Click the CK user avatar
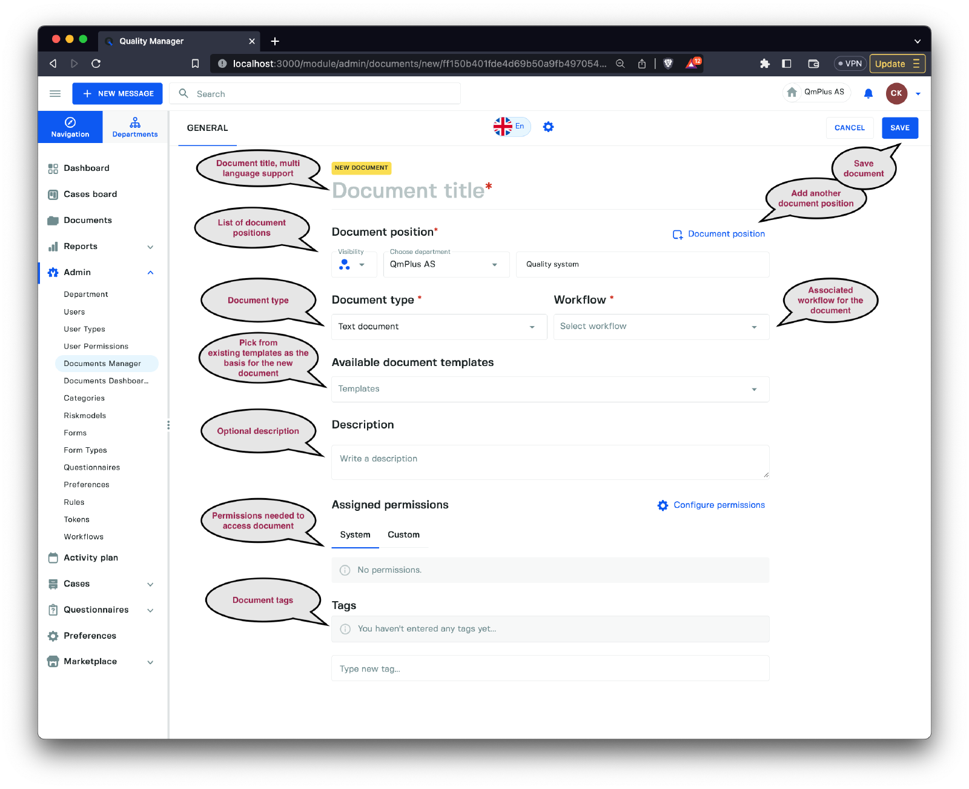 coord(896,93)
